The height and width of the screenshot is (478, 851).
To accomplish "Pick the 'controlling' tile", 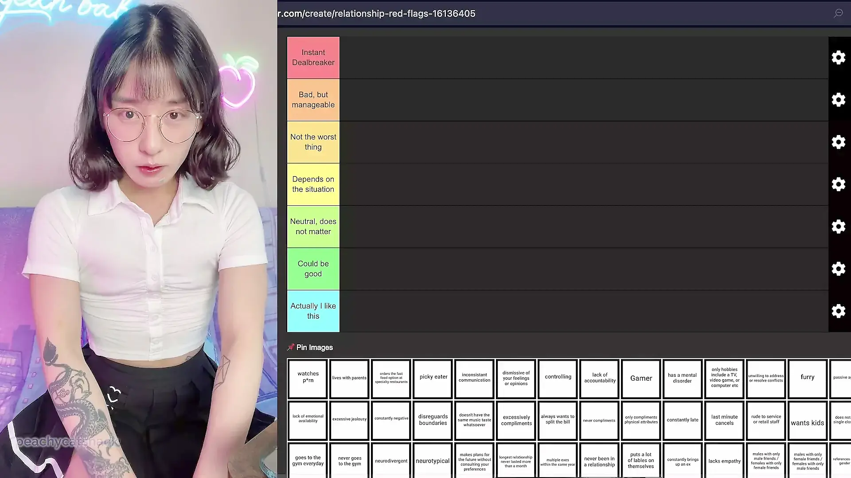I will [558, 378].
